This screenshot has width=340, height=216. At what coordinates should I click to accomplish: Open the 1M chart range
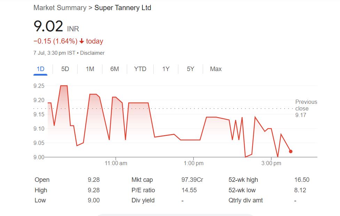coord(90,69)
